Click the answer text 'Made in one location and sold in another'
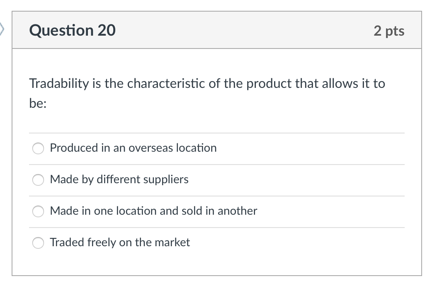Screen dimensions: 437x286 [153, 211]
